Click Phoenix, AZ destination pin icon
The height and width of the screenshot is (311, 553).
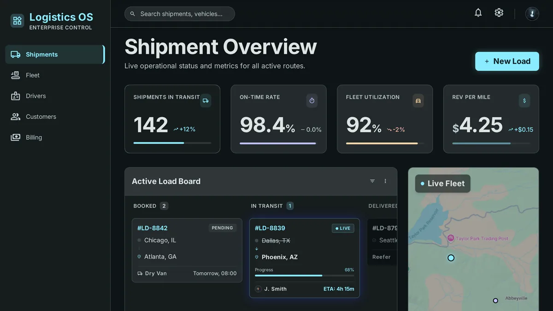(x=257, y=257)
